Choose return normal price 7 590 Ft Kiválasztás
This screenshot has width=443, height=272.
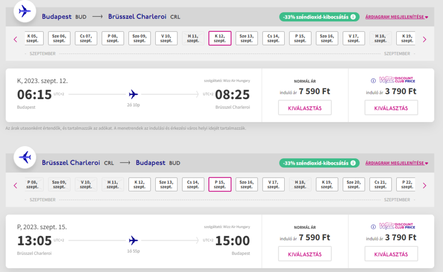click(305, 254)
